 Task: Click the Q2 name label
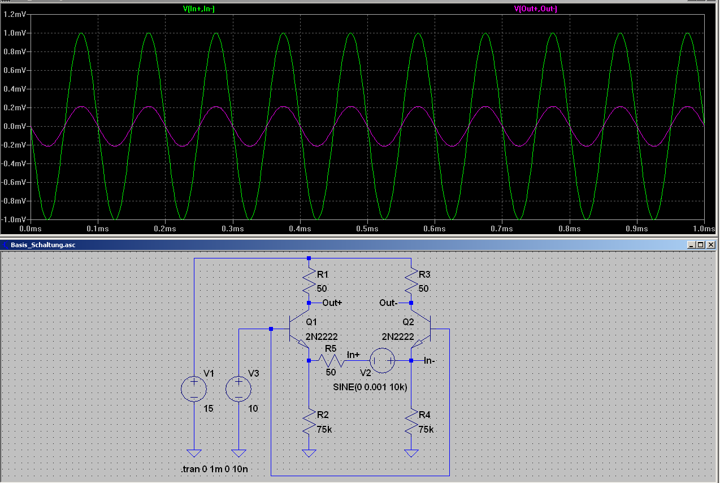coord(409,322)
